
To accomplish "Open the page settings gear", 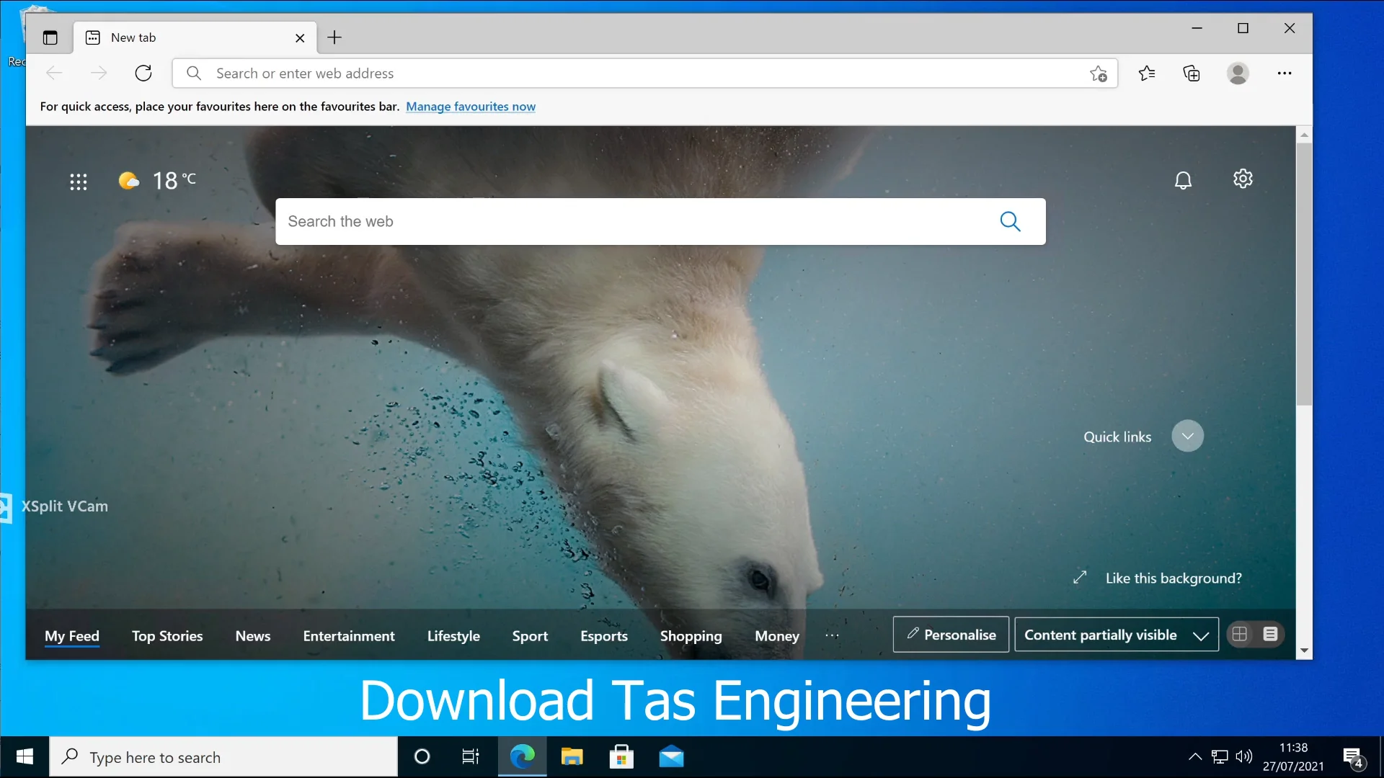I will 1243,179.
